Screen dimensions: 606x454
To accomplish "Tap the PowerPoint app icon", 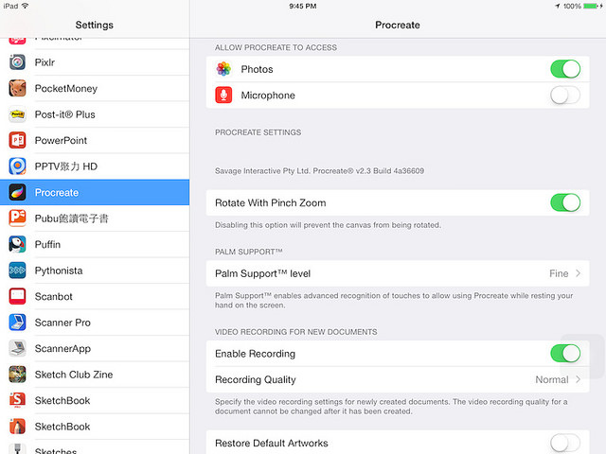I will click(x=17, y=141).
